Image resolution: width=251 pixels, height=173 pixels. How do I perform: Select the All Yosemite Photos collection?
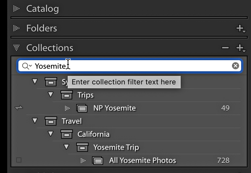click(x=143, y=160)
